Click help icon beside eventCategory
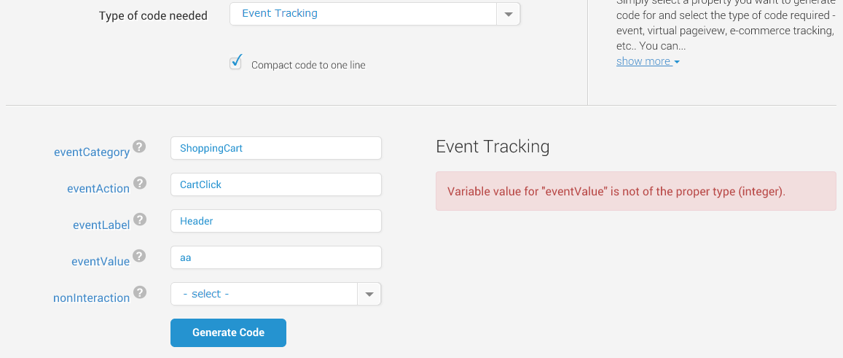 [x=139, y=147]
